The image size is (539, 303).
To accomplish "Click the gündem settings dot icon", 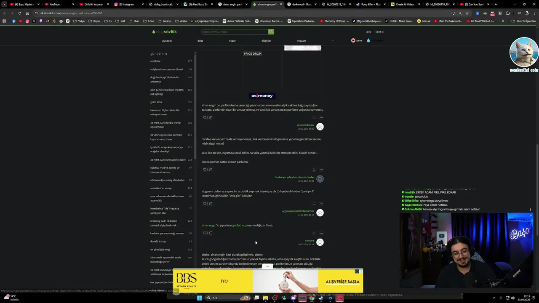I will [166, 54].
